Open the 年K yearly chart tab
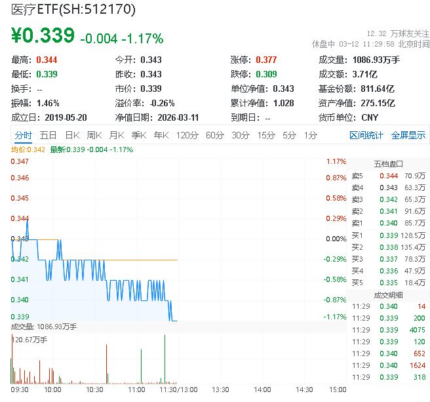Viewport: 430px width, 402px height. tap(161, 135)
